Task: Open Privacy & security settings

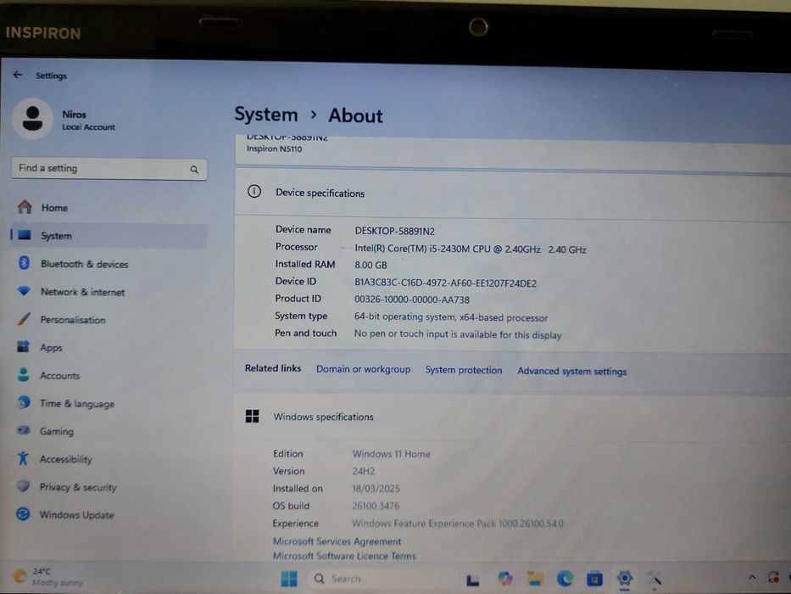Action: coord(109,487)
